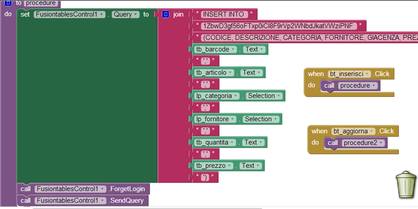Open the call procedure name dropdown
Screen dimensions: 418x209
click(358, 85)
